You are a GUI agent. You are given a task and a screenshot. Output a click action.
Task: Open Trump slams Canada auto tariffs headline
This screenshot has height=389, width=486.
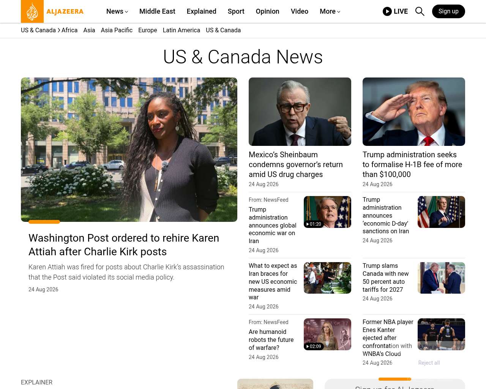(386, 278)
